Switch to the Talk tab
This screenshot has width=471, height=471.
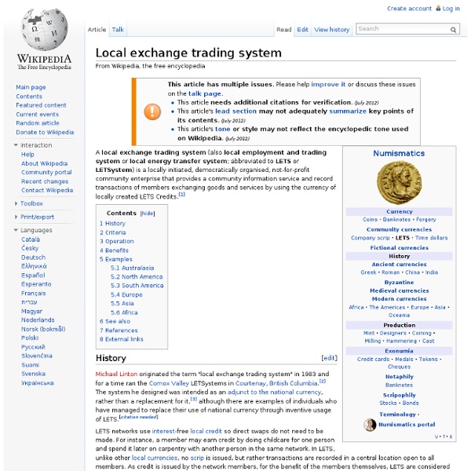coord(118,30)
